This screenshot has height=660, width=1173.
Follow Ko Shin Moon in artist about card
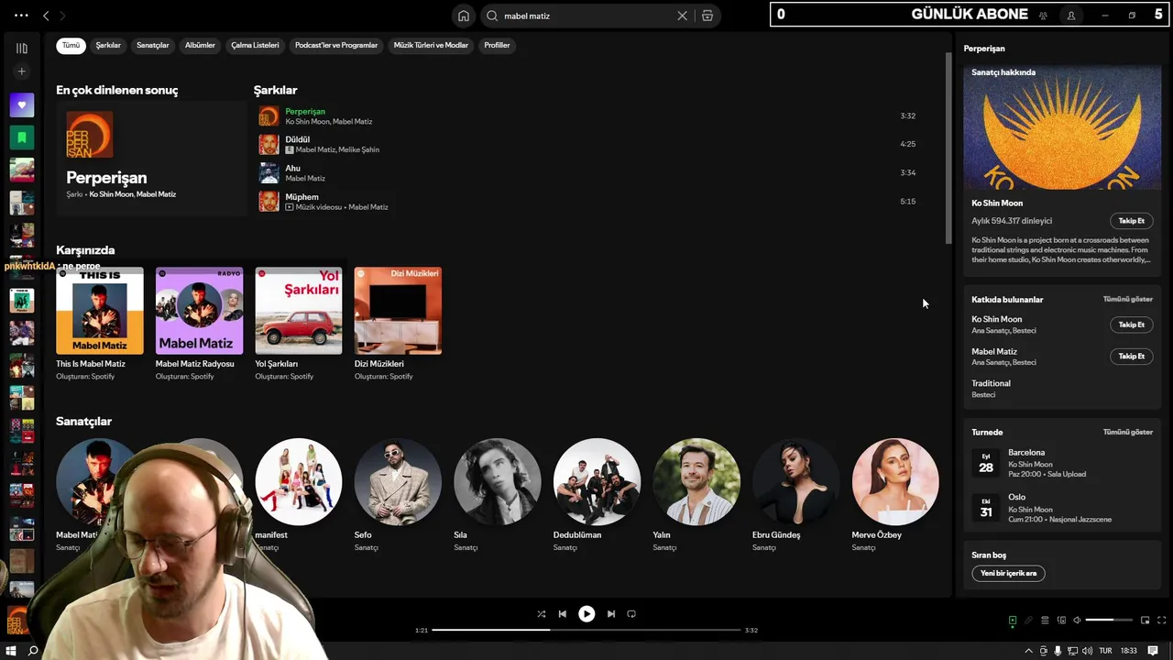tap(1131, 221)
